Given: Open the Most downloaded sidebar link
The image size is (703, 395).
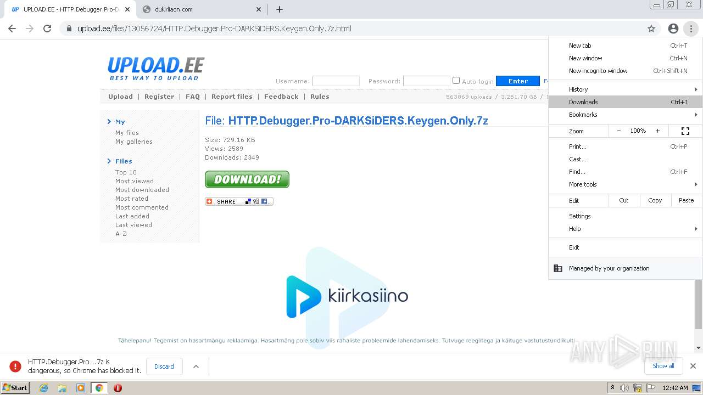Looking at the screenshot, I should click(142, 190).
